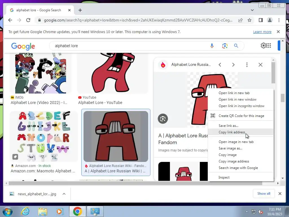Open the Google logo homepage link
This screenshot has height=217, width=289.
(x=23, y=46)
